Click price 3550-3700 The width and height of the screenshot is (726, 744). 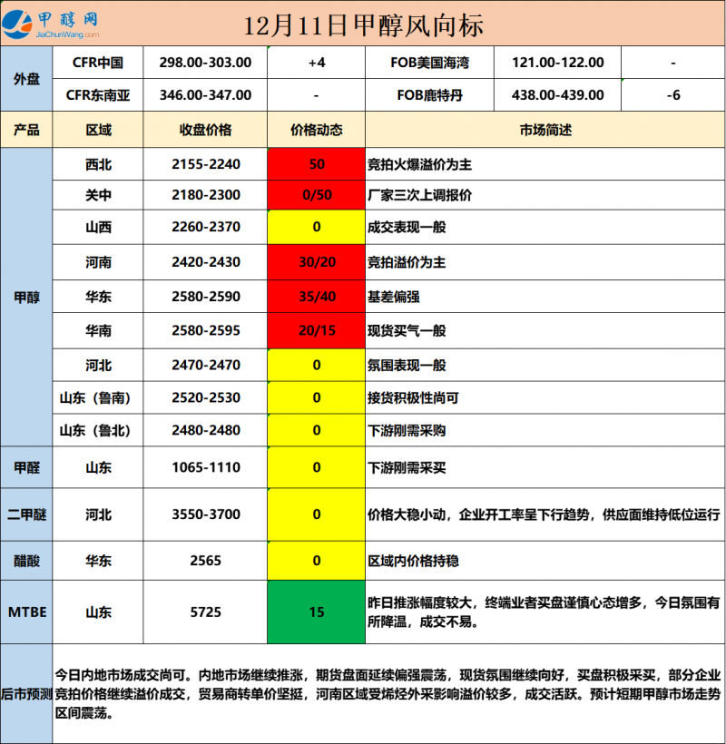coord(206,514)
